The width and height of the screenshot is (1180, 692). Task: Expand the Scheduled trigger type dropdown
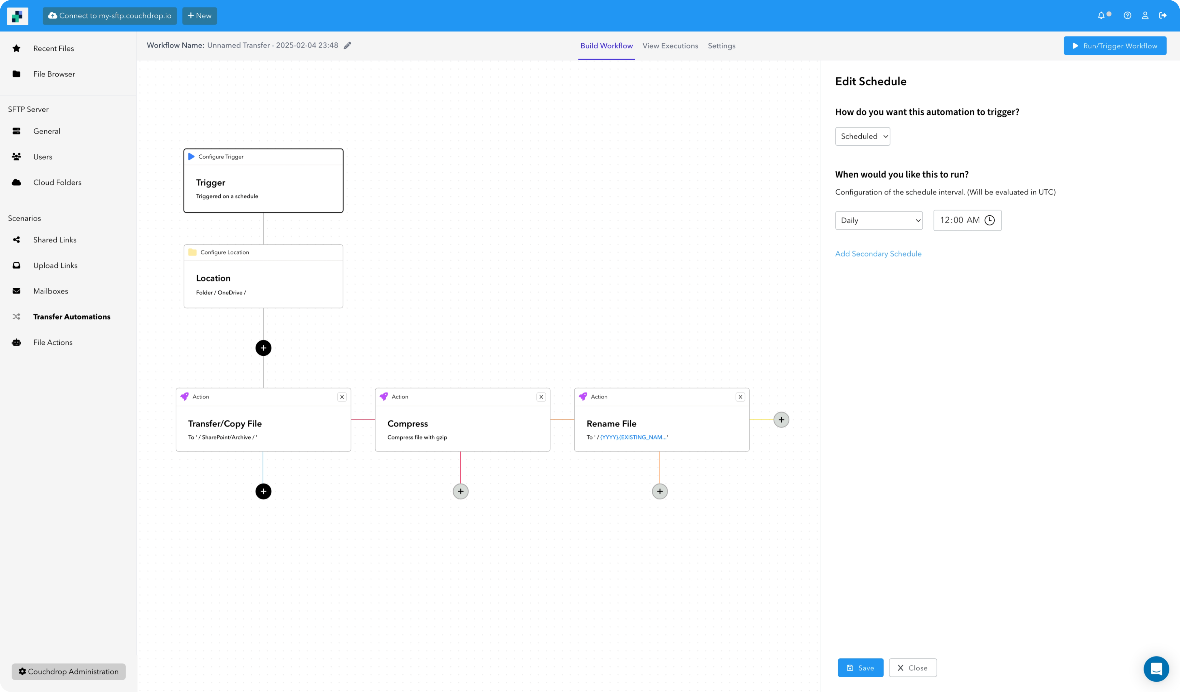(863, 136)
